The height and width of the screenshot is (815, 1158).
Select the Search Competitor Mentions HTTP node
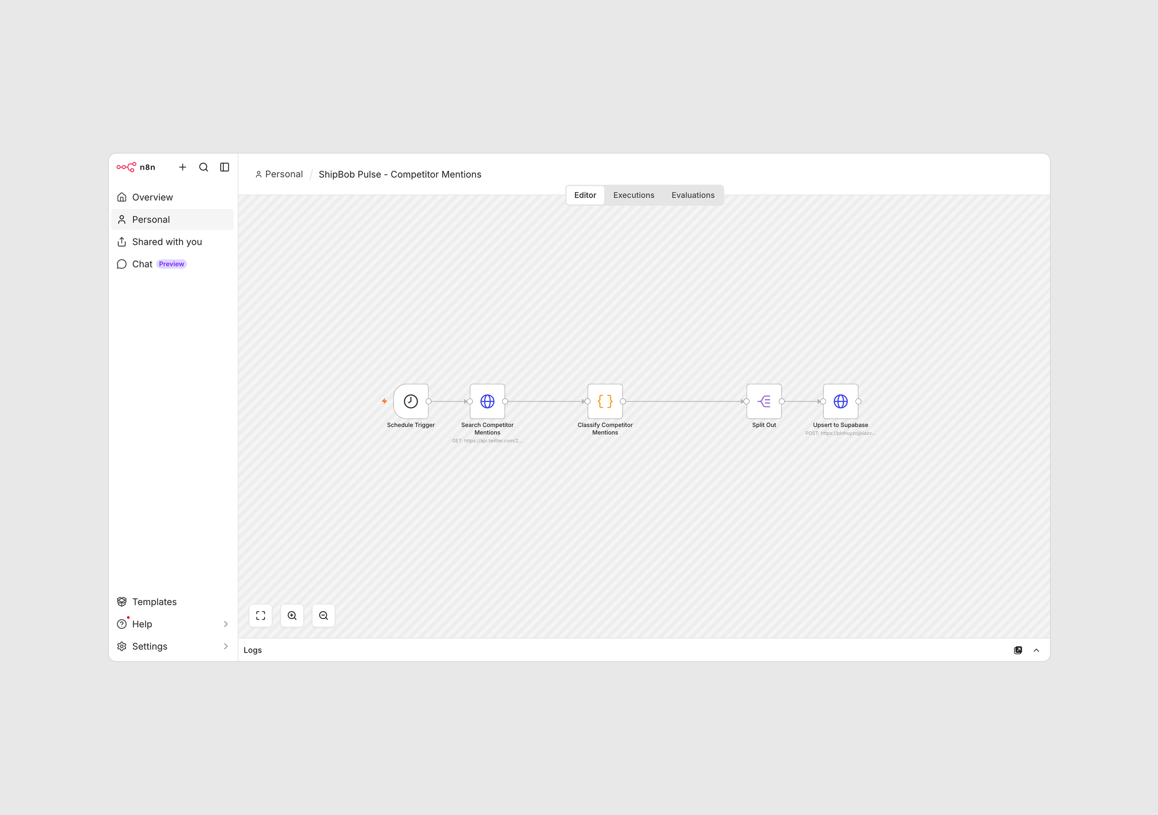point(487,401)
